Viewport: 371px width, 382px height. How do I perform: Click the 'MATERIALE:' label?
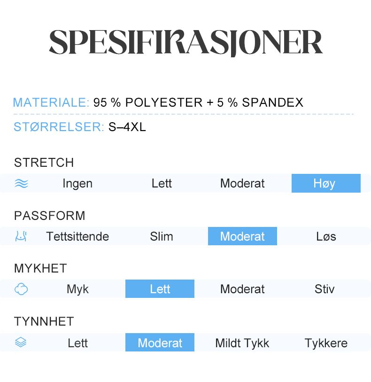point(51,102)
